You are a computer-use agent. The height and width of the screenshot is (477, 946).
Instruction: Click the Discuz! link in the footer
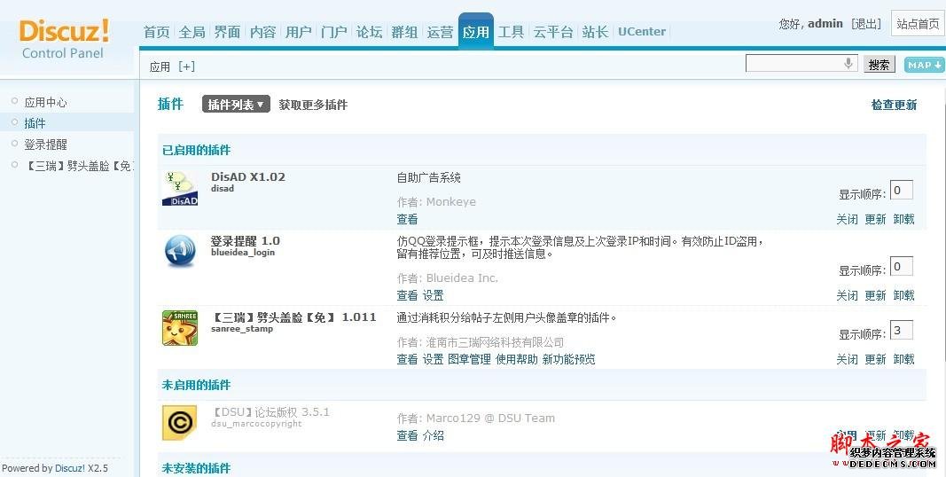[x=70, y=468]
